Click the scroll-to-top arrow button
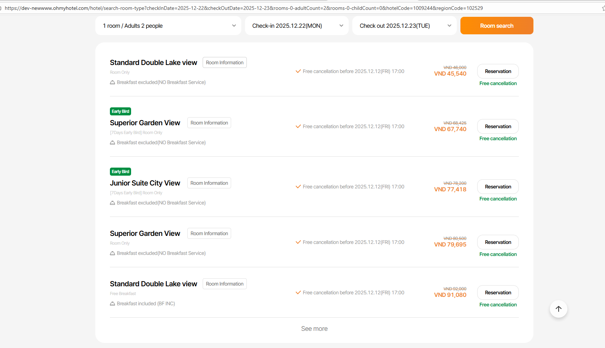This screenshot has height=348, width=605. (x=558, y=309)
